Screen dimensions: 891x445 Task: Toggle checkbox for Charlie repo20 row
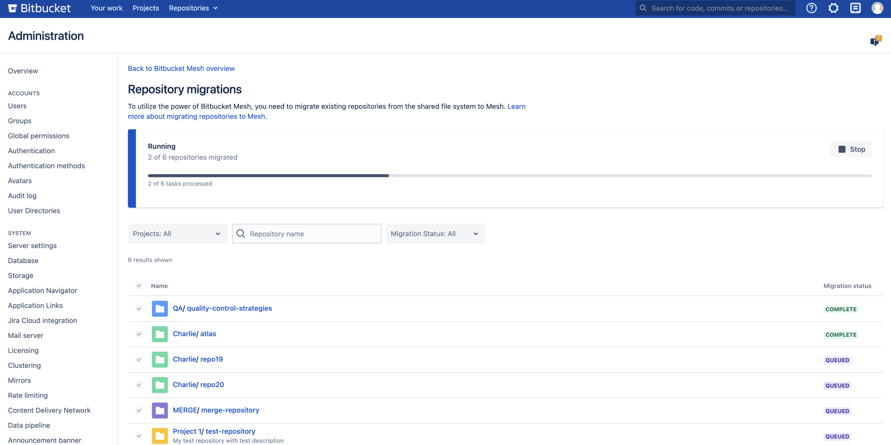point(139,385)
